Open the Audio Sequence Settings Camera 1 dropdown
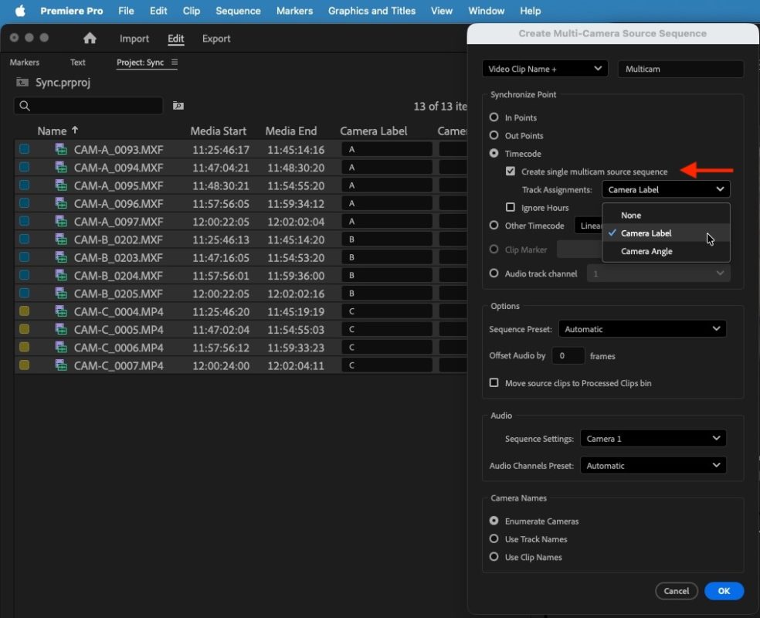The image size is (760, 618). point(653,439)
